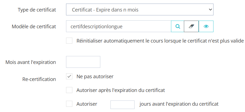Click the "Ne pas autoriser" option text
Viewport: 245px width, 112px height.
click(x=95, y=76)
